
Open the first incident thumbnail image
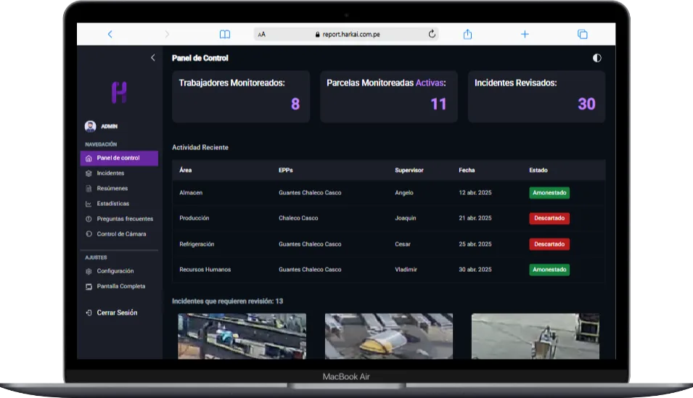pos(242,336)
